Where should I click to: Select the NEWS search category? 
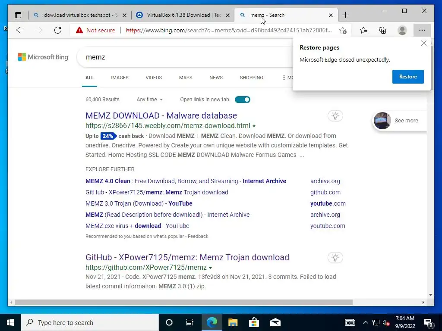tap(216, 78)
